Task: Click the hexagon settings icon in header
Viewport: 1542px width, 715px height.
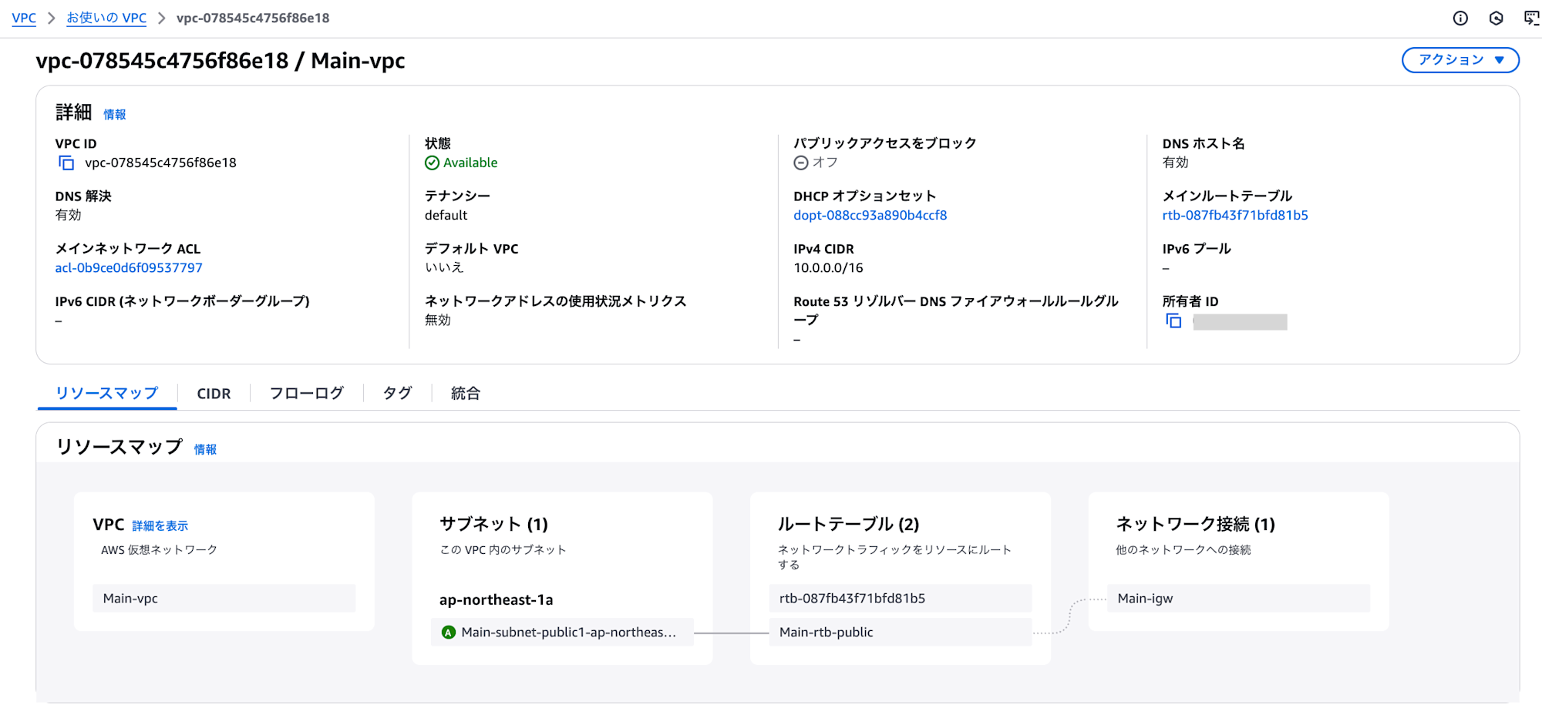Action: tap(1496, 18)
